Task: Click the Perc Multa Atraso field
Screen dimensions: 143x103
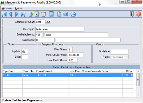Action: tap(73, 60)
